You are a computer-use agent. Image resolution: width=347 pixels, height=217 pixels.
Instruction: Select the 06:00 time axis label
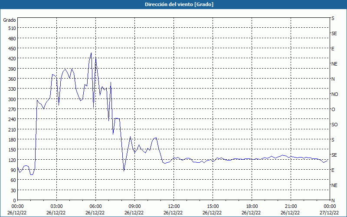(95, 207)
